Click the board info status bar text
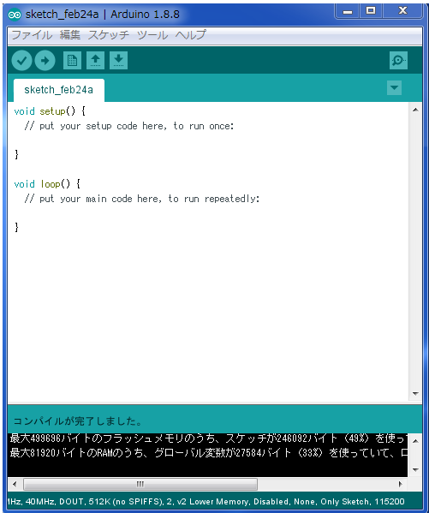 point(206,502)
